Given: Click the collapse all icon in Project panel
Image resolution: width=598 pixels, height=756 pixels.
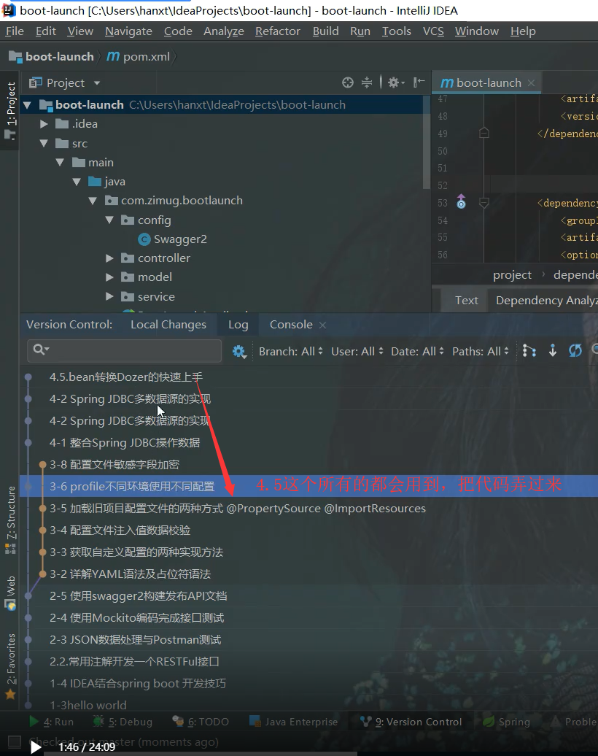Looking at the screenshot, I should [367, 82].
